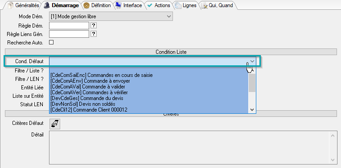Click into the Règle Dém. input field
Image resolution: width=341 pixels, height=168 pixels.
pos(69,26)
